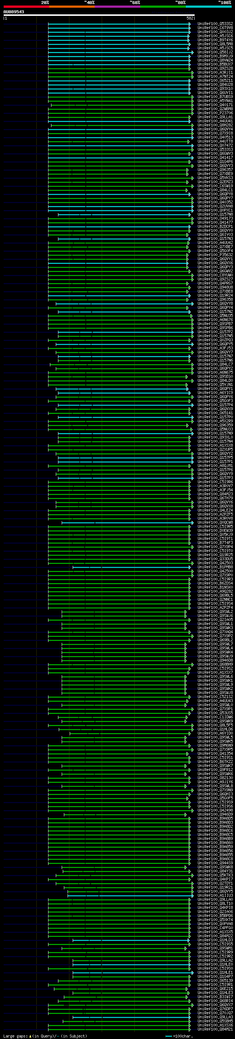Select the UniRef100_D0EW39 label

tap(215, 530)
